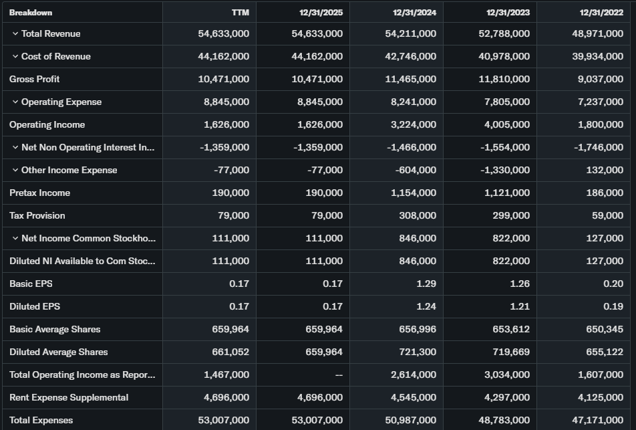Click the TTM column header
636x430 pixels.
pos(240,12)
